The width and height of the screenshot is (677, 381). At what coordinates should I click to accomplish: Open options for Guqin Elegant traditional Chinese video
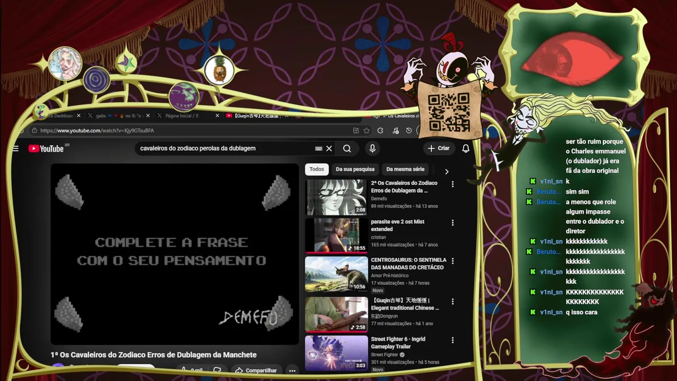click(x=452, y=301)
